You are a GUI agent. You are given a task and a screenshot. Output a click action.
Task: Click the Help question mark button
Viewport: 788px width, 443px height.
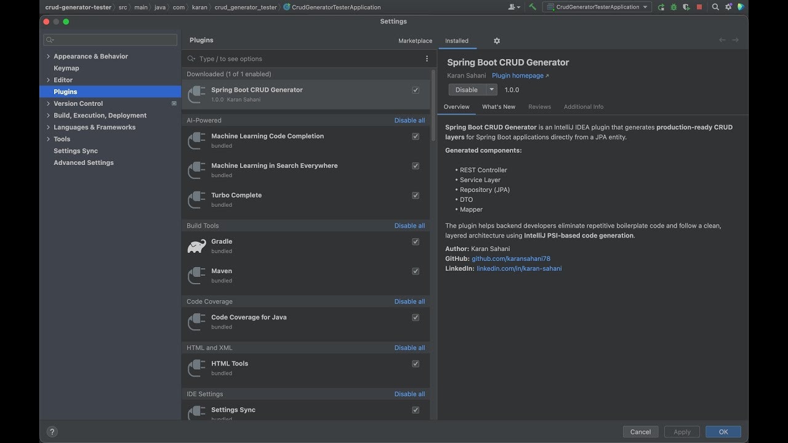click(52, 432)
